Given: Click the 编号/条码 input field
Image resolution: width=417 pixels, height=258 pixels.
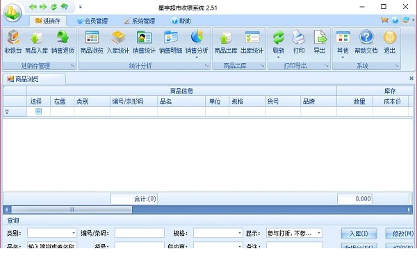Looking at the screenshot, I should point(140,233).
